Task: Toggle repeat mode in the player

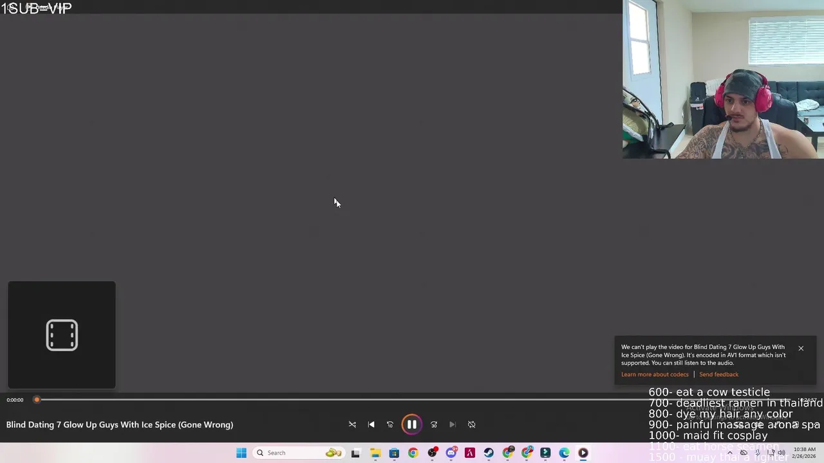Action: point(471,424)
